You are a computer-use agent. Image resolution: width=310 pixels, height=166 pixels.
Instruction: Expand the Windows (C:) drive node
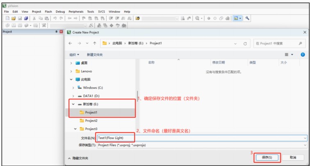tap(73, 88)
